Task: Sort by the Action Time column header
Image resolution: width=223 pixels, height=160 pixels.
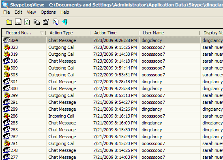Action: point(115,33)
